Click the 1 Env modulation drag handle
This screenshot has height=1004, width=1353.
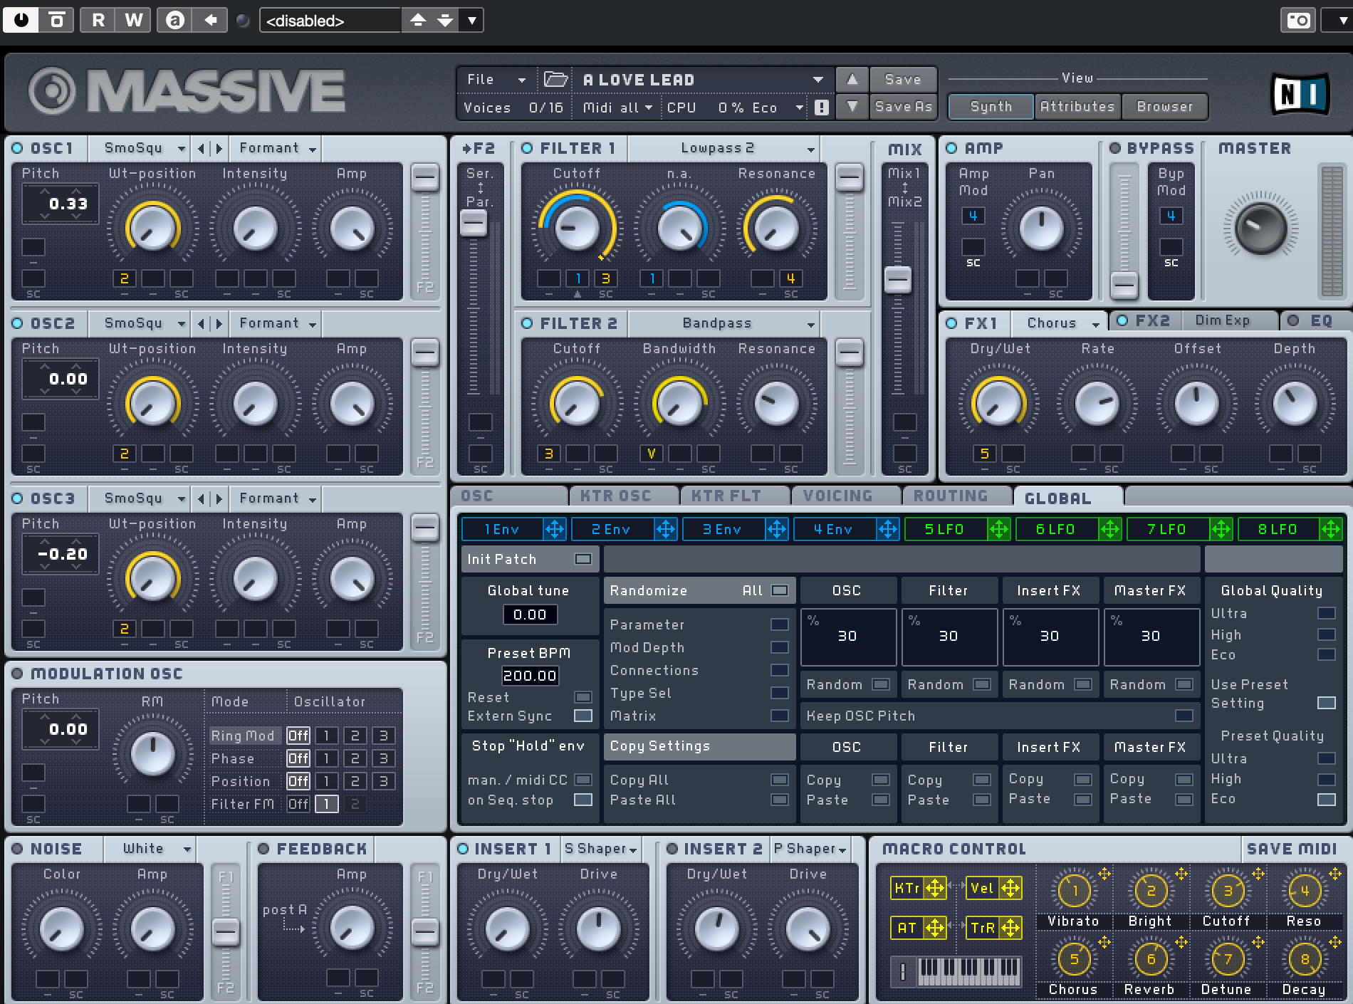[554, 529]
